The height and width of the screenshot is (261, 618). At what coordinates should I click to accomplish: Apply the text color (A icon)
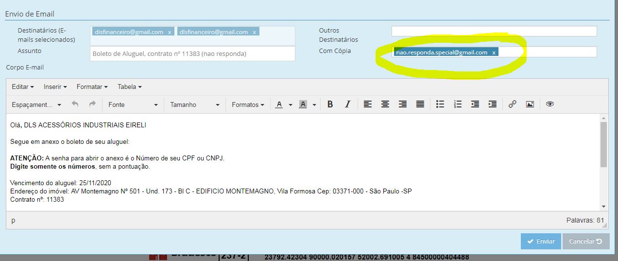279,104
